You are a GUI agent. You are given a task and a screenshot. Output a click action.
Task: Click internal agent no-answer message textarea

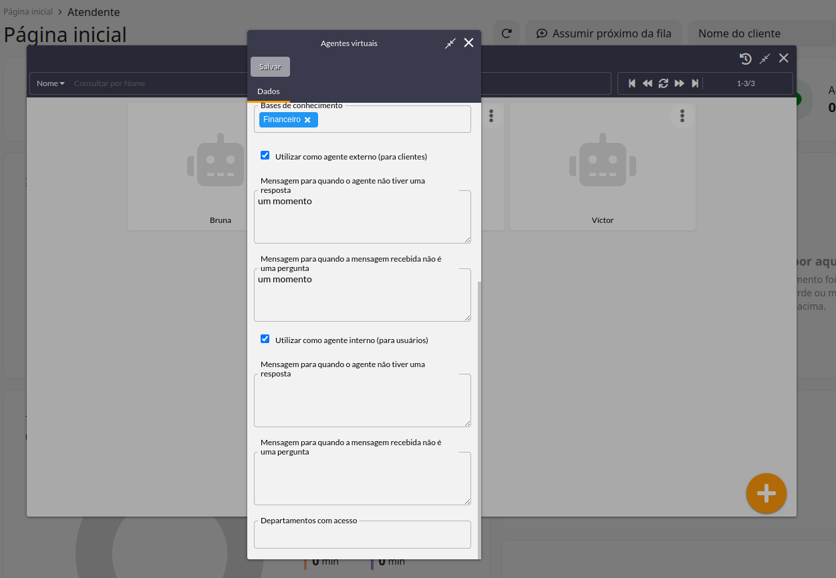coord(362,400)
